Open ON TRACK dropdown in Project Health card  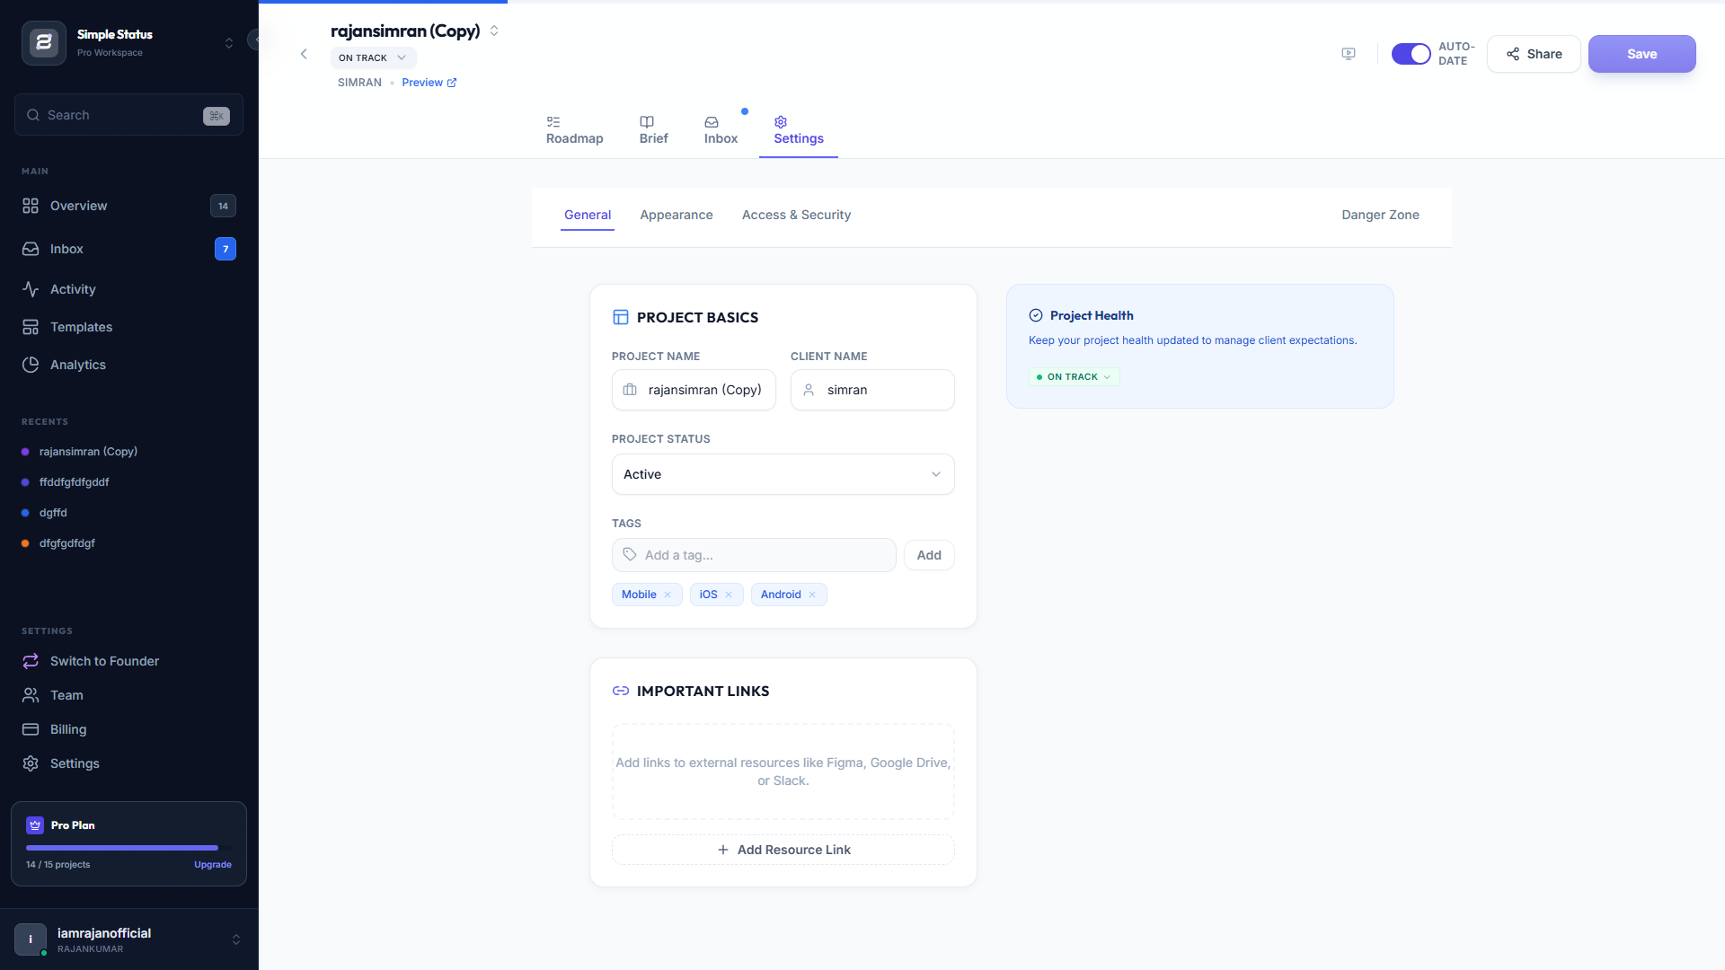(1075, 377)
